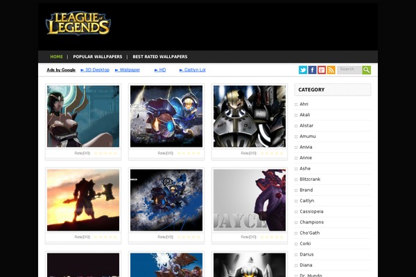Open POPULAR WALLPAPERS menu item

pos(98,57)
